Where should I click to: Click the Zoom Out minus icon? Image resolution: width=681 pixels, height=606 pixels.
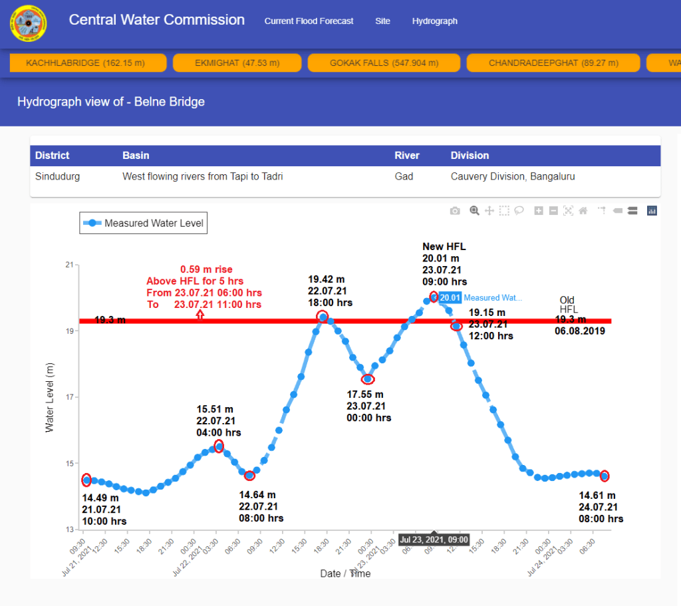[553, 211]
